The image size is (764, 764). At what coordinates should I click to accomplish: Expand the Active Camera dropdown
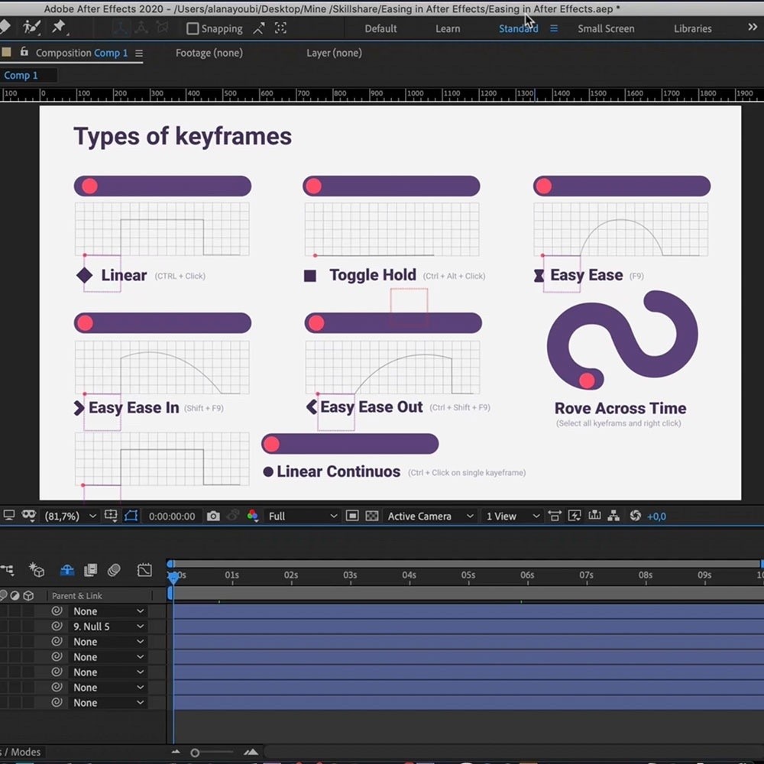(x=430, y=516)
